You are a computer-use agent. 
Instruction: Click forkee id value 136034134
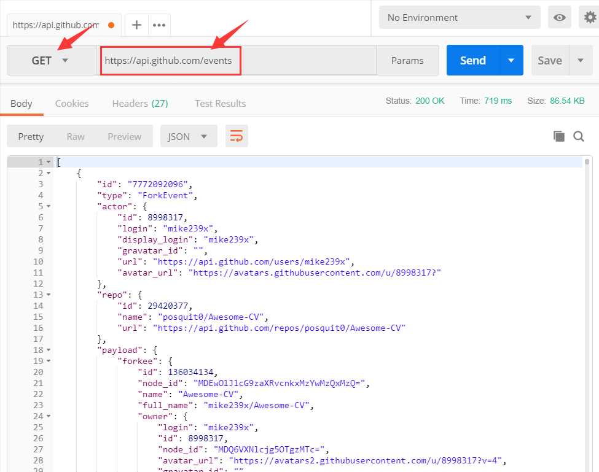pos(190,372)
